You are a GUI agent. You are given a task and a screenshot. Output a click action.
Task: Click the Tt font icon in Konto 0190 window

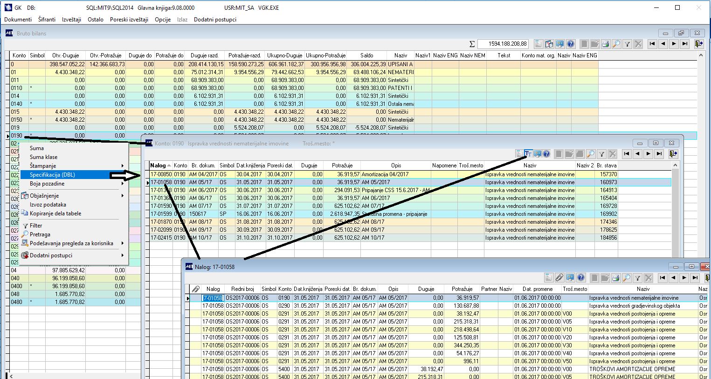click(528, 153)
